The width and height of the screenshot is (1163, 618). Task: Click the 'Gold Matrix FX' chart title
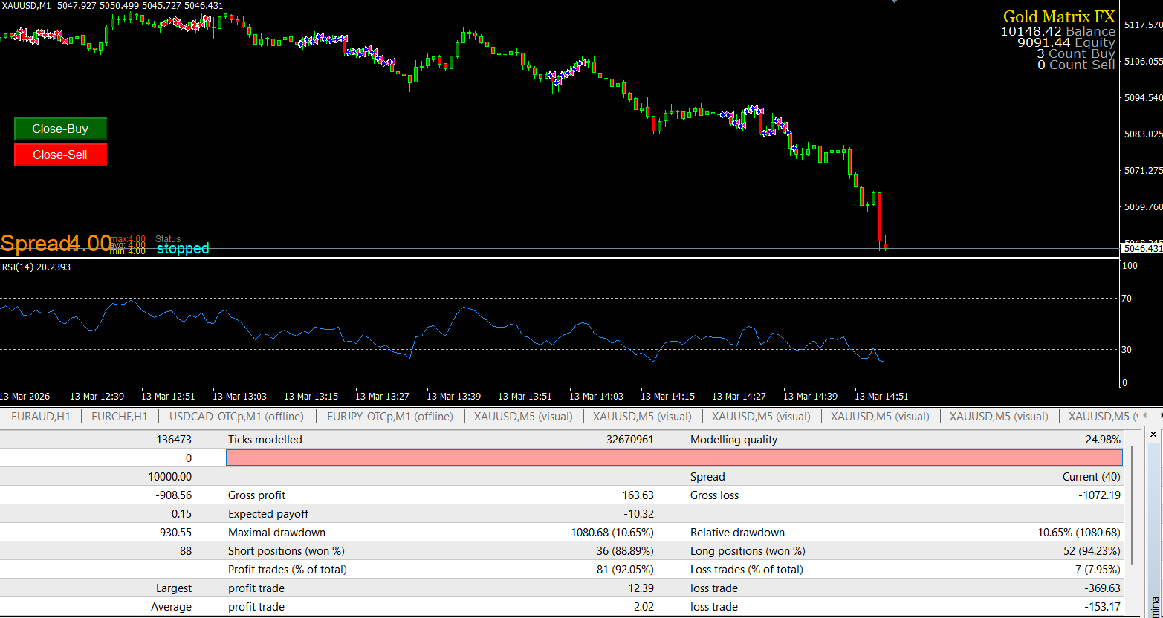point(1059,16)
